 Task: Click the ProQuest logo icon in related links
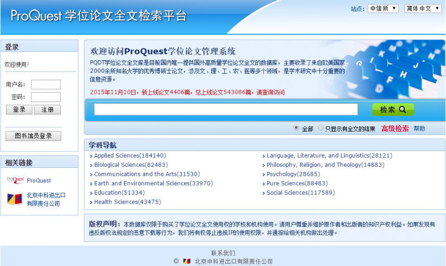(15, 180)
